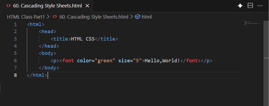Screen dimensions: 269x106
Task: Open the 60. Cascading Style Sheets.html breadcrumb
Action: pos(94,17)
